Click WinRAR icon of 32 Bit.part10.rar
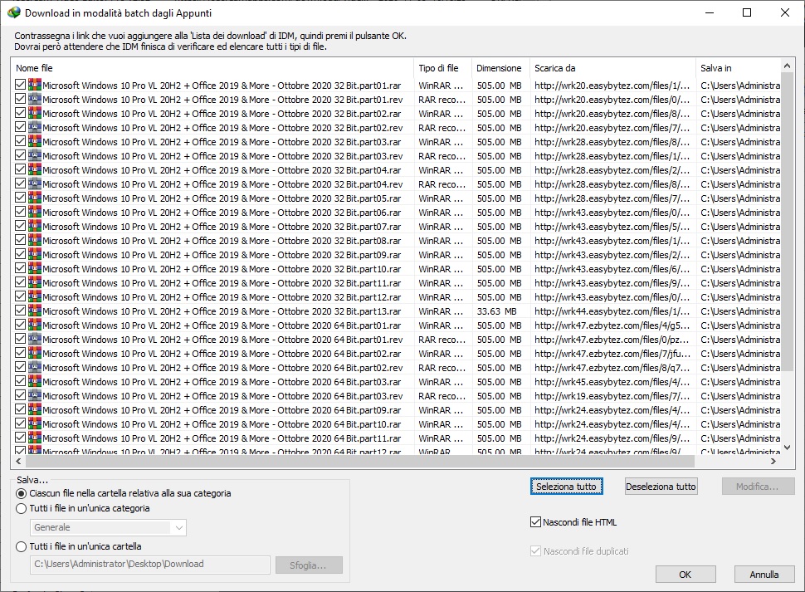 pos(34,268)
